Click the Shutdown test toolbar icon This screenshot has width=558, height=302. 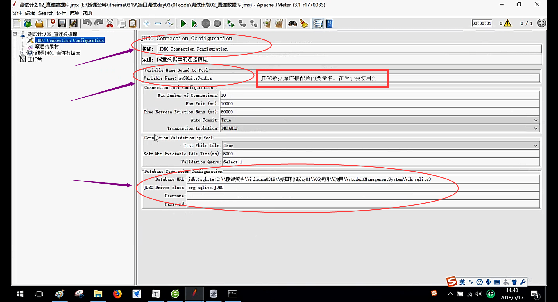click(x=217, y=24)
